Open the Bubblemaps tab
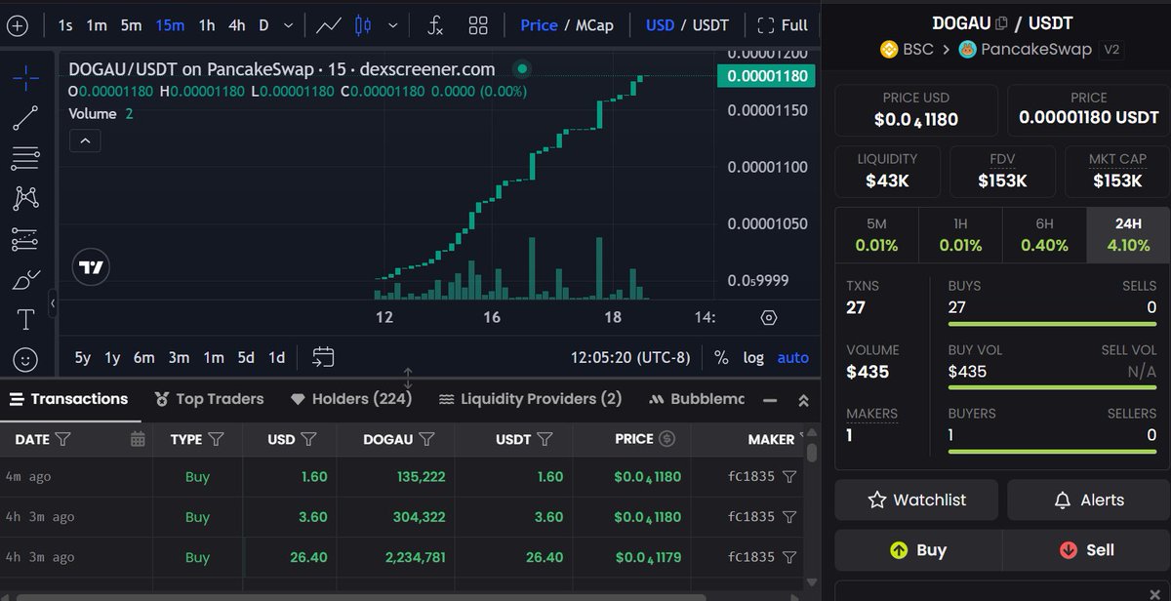This screenshot has height=601, width=1171. pyautogui.click(x=696, y=399)
